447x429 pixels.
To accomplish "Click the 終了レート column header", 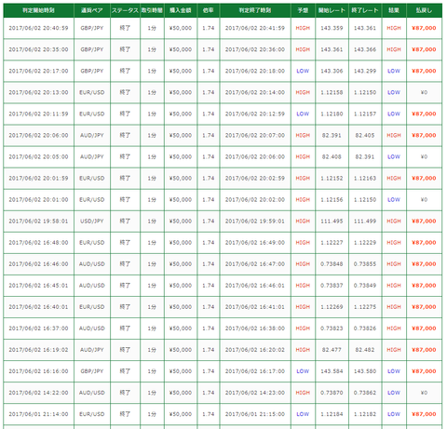I will point(365,10).
